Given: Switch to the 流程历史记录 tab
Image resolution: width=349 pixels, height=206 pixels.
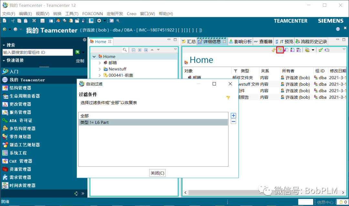Looking at the screenshot, I should point(311,42).
